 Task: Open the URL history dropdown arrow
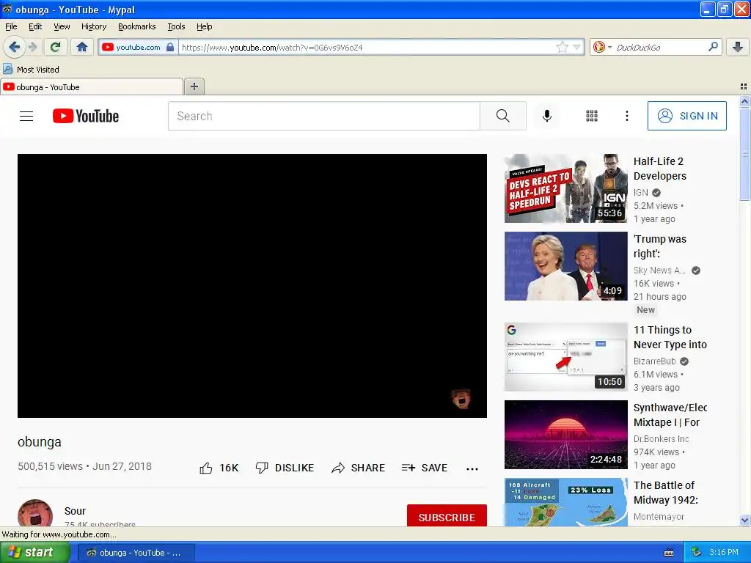(x=576, y=47)
